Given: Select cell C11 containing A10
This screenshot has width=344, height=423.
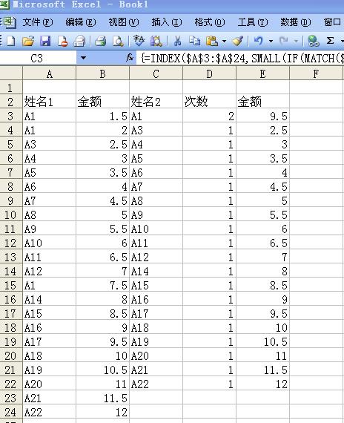Looking at the screenshot, I should [156, 229].
